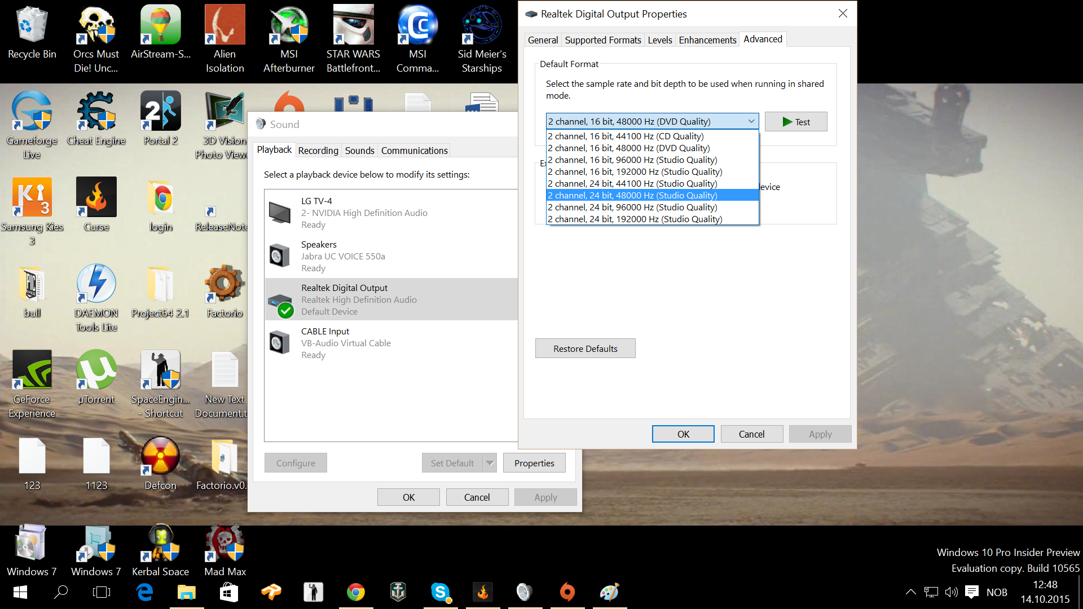Click the Test button
The height and width of the screenshot is (609, 1083).
point(796,122)
